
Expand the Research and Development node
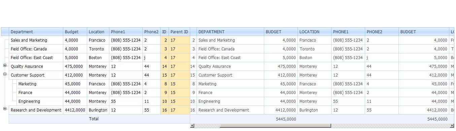pyautogui.click(x=5, y=109)
